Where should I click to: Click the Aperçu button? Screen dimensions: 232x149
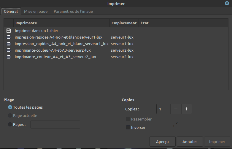(x=162, y=142)
